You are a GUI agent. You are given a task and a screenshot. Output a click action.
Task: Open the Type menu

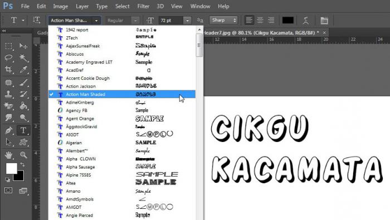pos(102,6)
